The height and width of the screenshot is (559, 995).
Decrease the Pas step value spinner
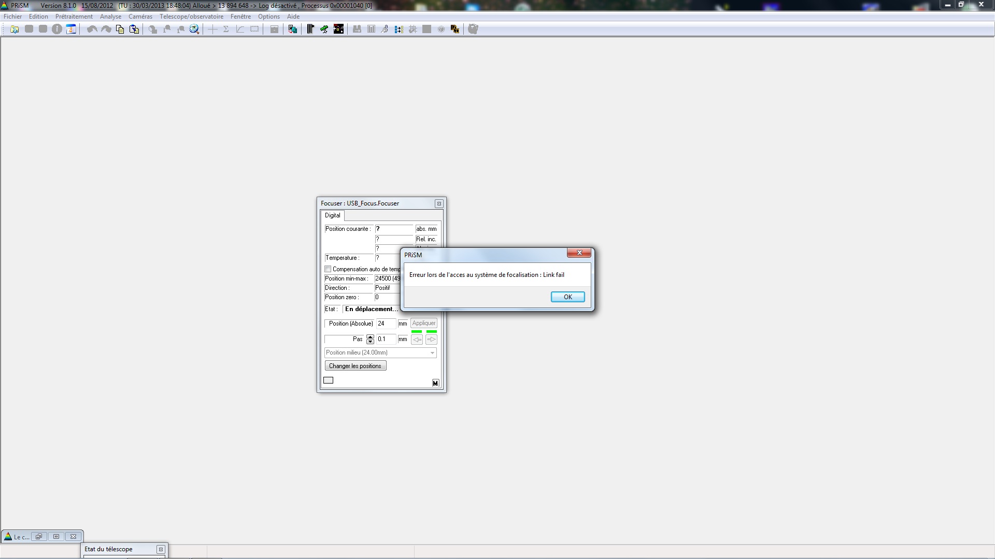pyautogui.click(x=370, y=342)
